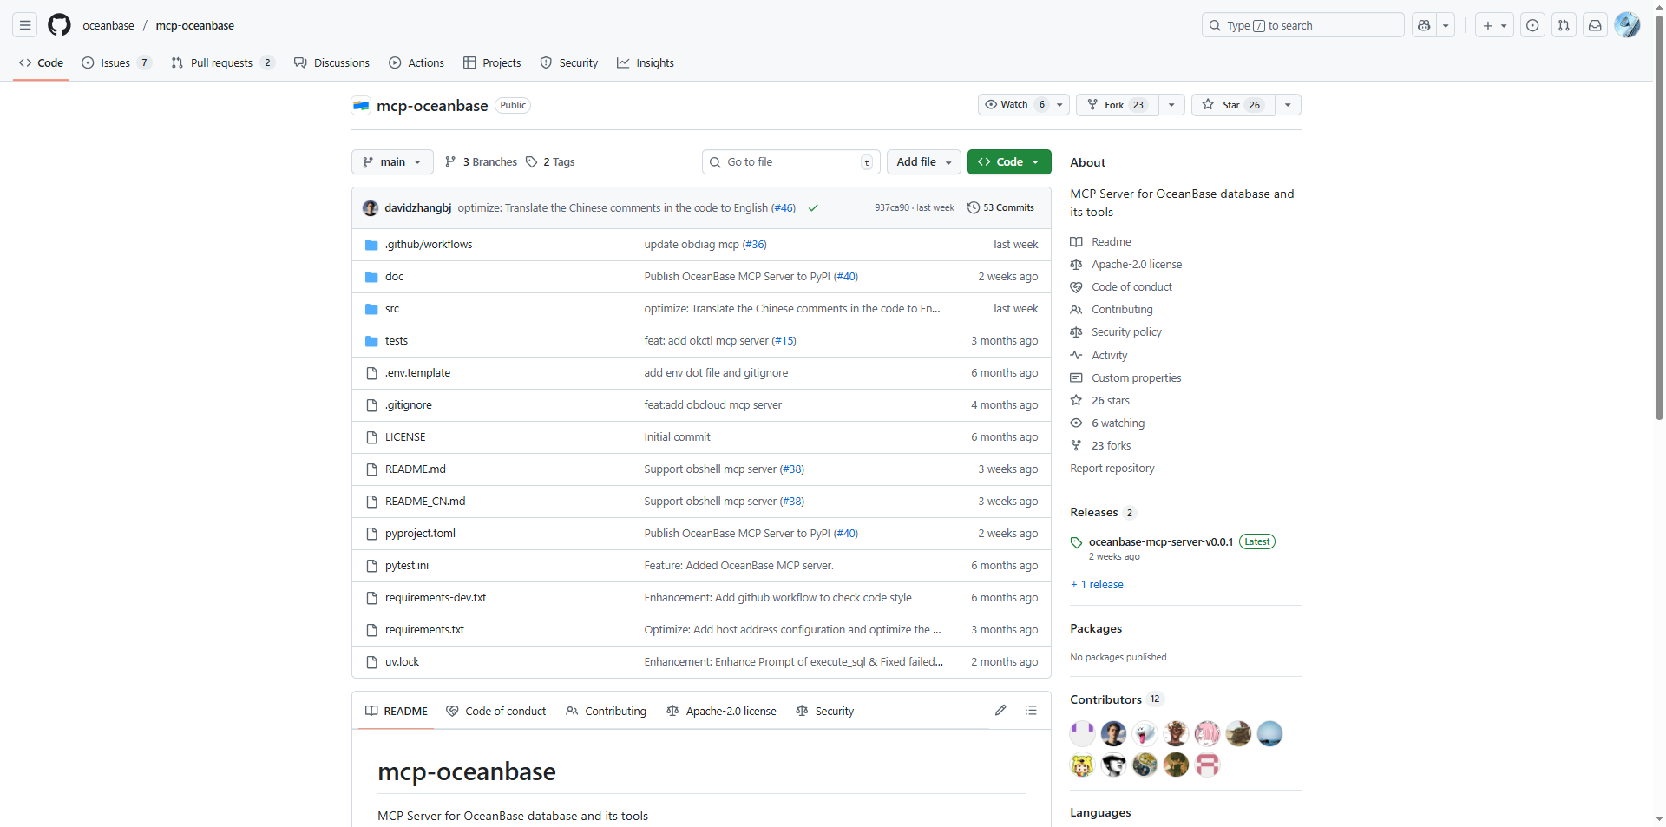
Task: Select the Apache-2.0 license README tab
Action: click(721, 711)
